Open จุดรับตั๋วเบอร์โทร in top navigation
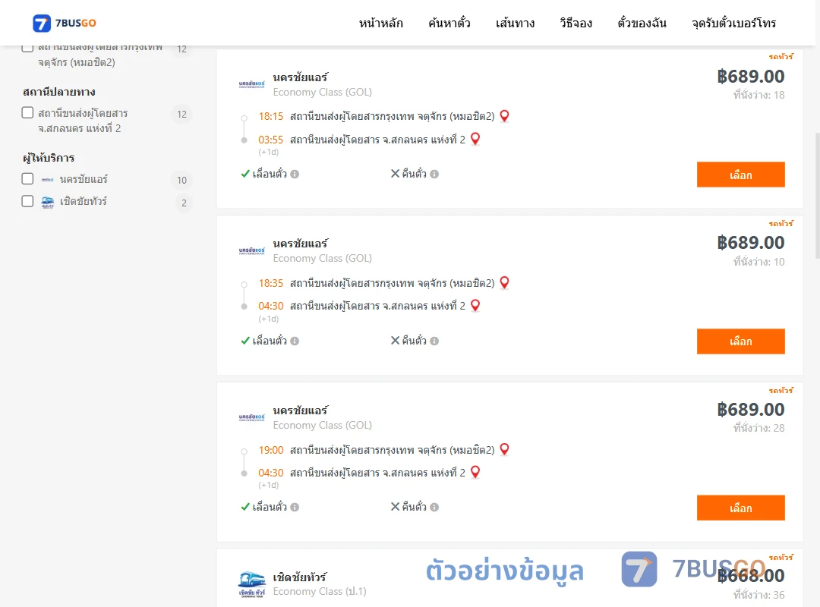 [x=733, y=23]
